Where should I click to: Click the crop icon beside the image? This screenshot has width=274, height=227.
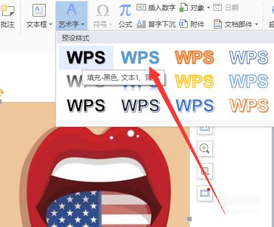click(205, 171)
